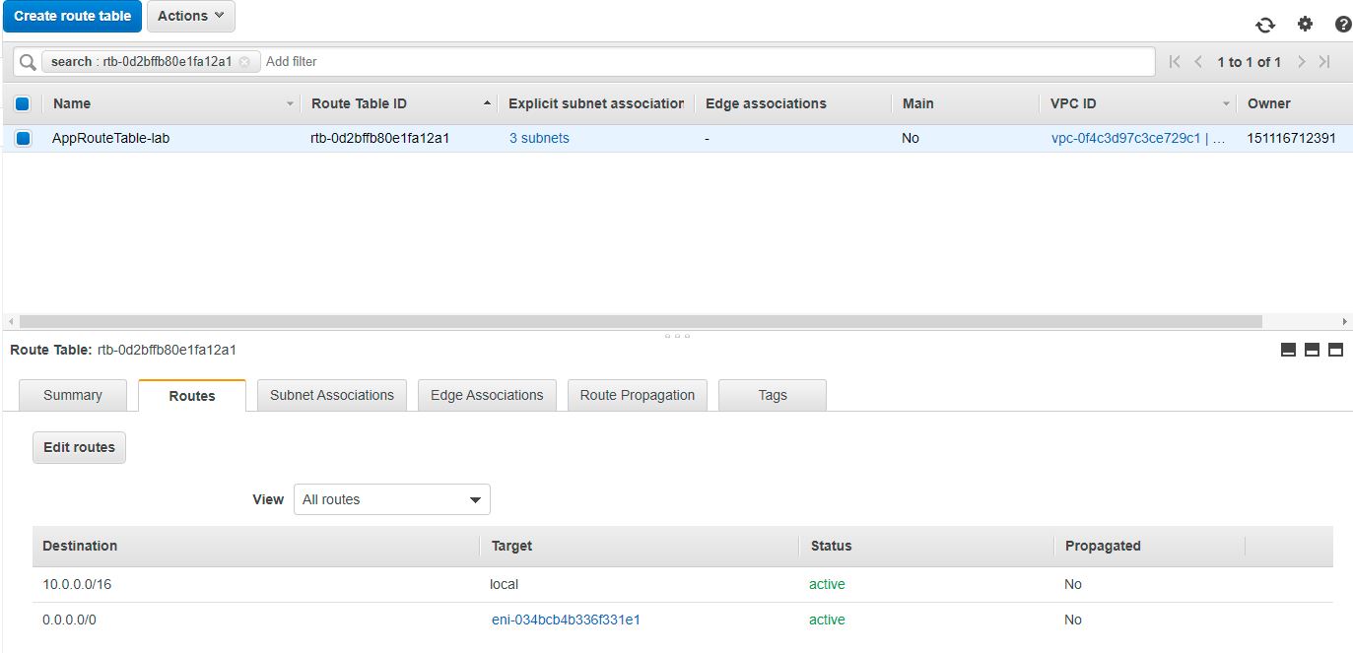
Task: Select the Routes tab
Action: click(x=192, y=396)
